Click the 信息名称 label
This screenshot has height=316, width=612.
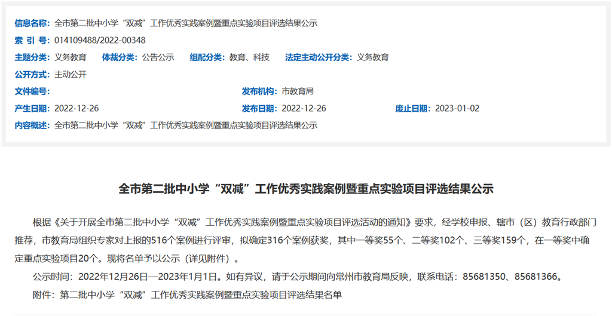(32, 23)
